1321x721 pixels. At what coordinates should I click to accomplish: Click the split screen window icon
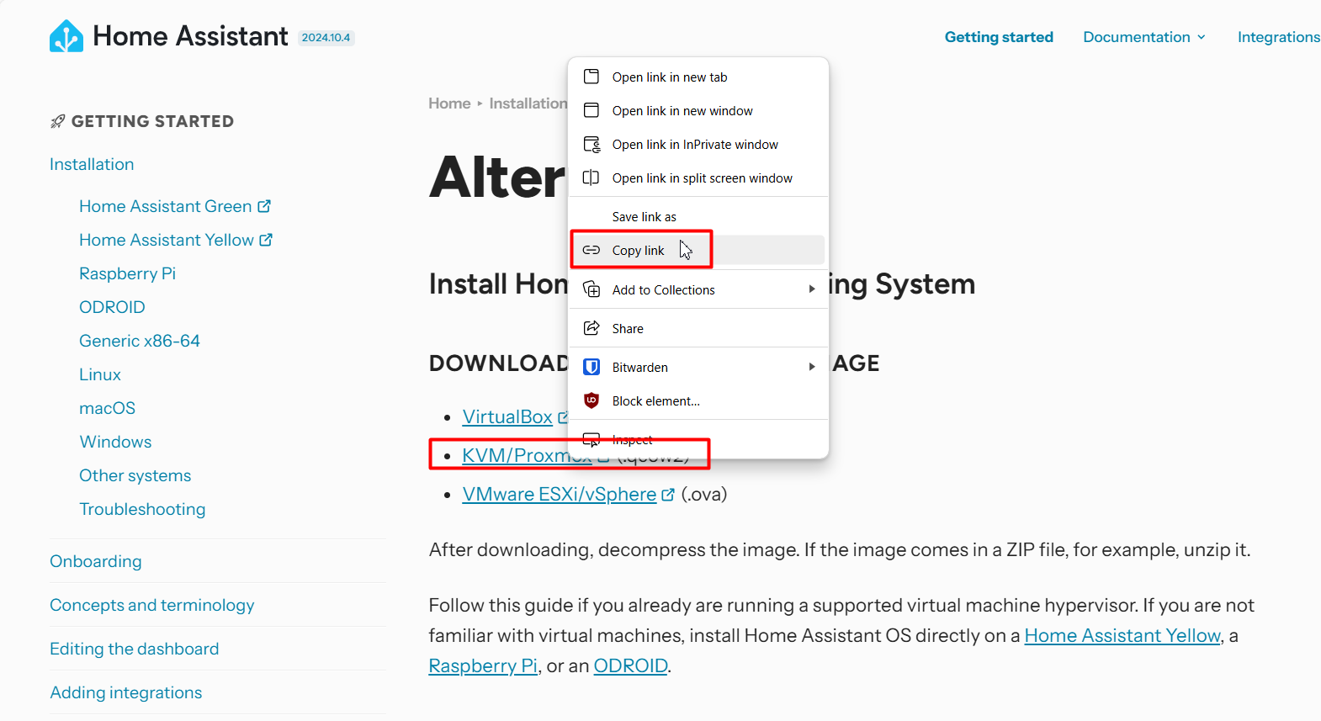pyautogui.click(x=592, y=178)
